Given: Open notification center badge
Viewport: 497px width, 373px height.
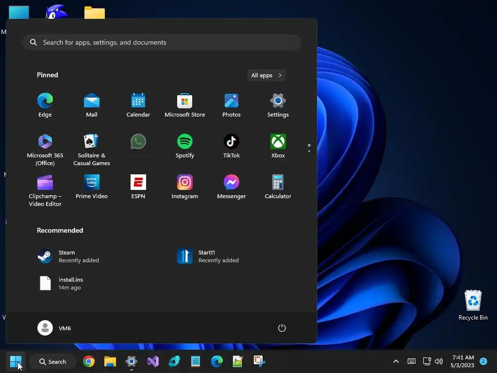Looking at the screenshot, I should point(483,361).
